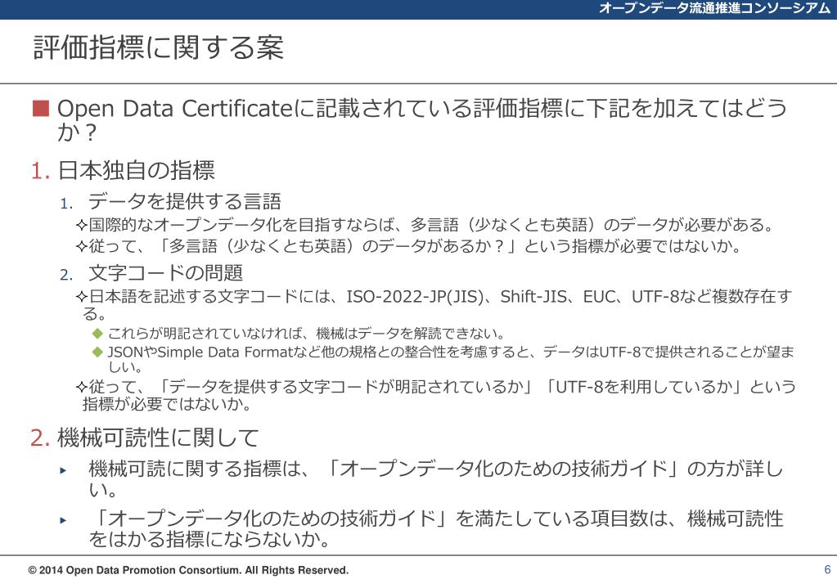The image size is (837, 579).
Task: Click subheading 文字コードの問題
Action: pos(165,272)
